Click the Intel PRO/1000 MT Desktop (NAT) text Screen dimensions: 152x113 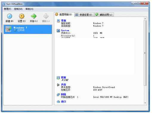(111, 97)
